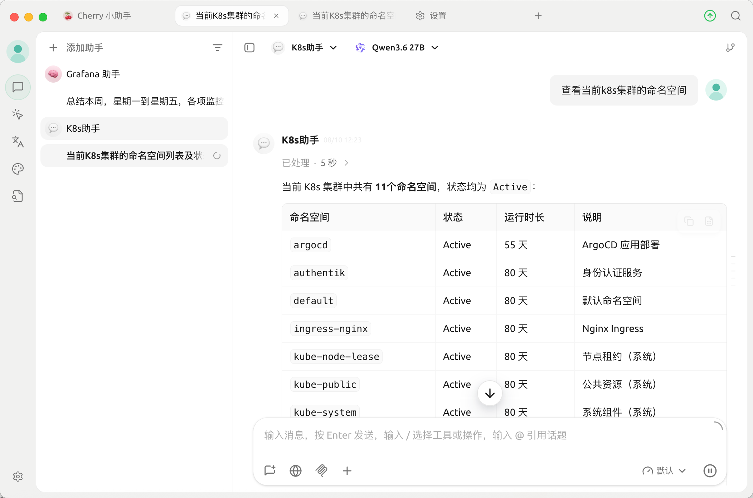Close the active 当前K8s集群 tab
This screenshot has width=753, height=498.
pyautogui.click(x=276, y=16)
